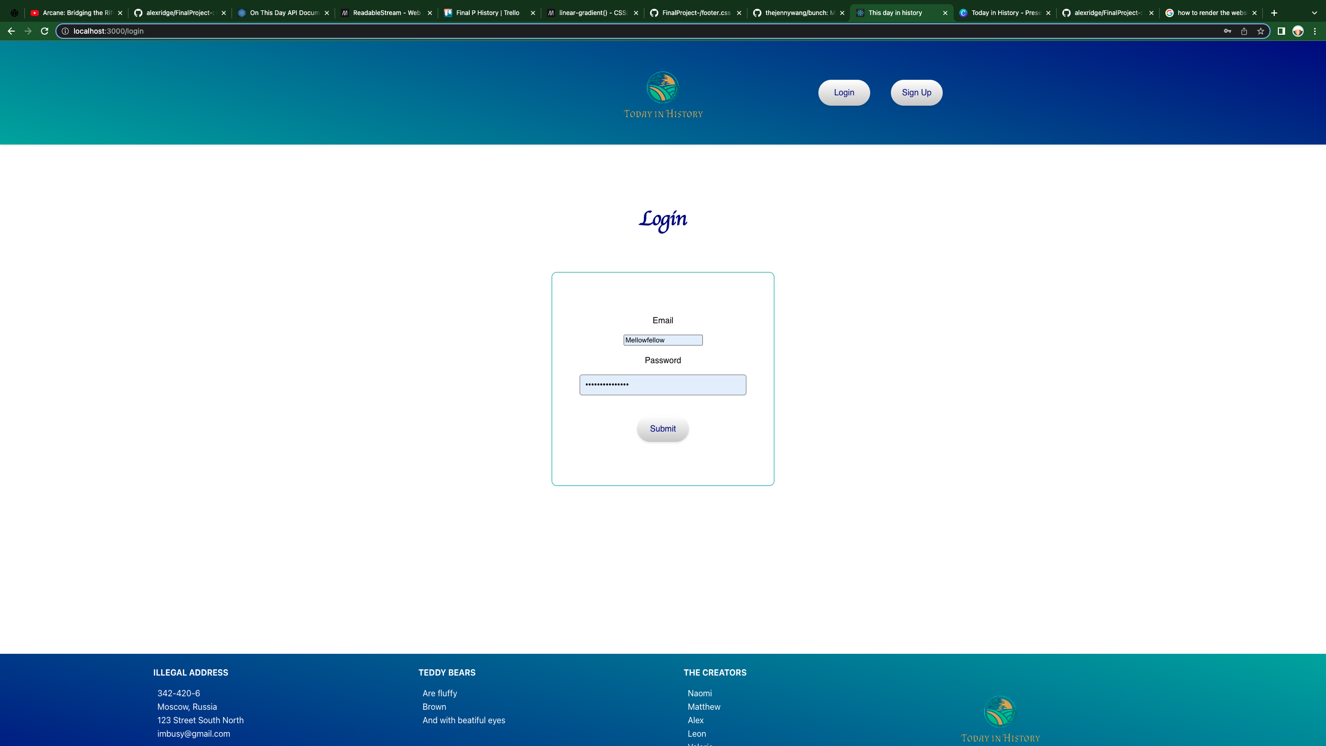Open saved passwords key icon
Screen dimensions: 1326x746
(x=1227, y=31)
